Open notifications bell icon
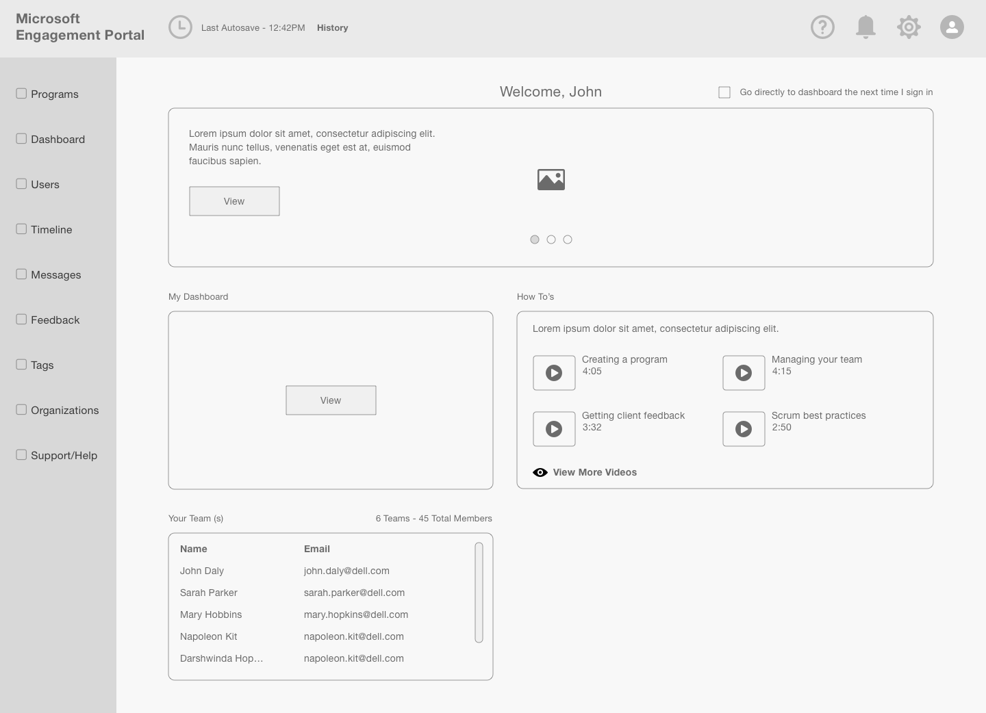The width and height of the screenshot is (986, 713). (x=865, y=27)
